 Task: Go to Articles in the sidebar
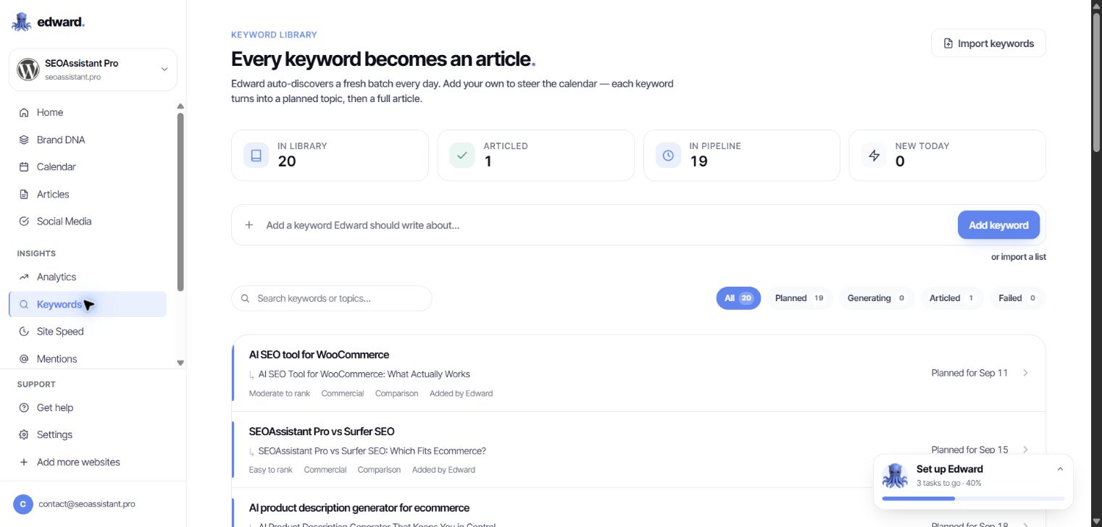[88, 194]
